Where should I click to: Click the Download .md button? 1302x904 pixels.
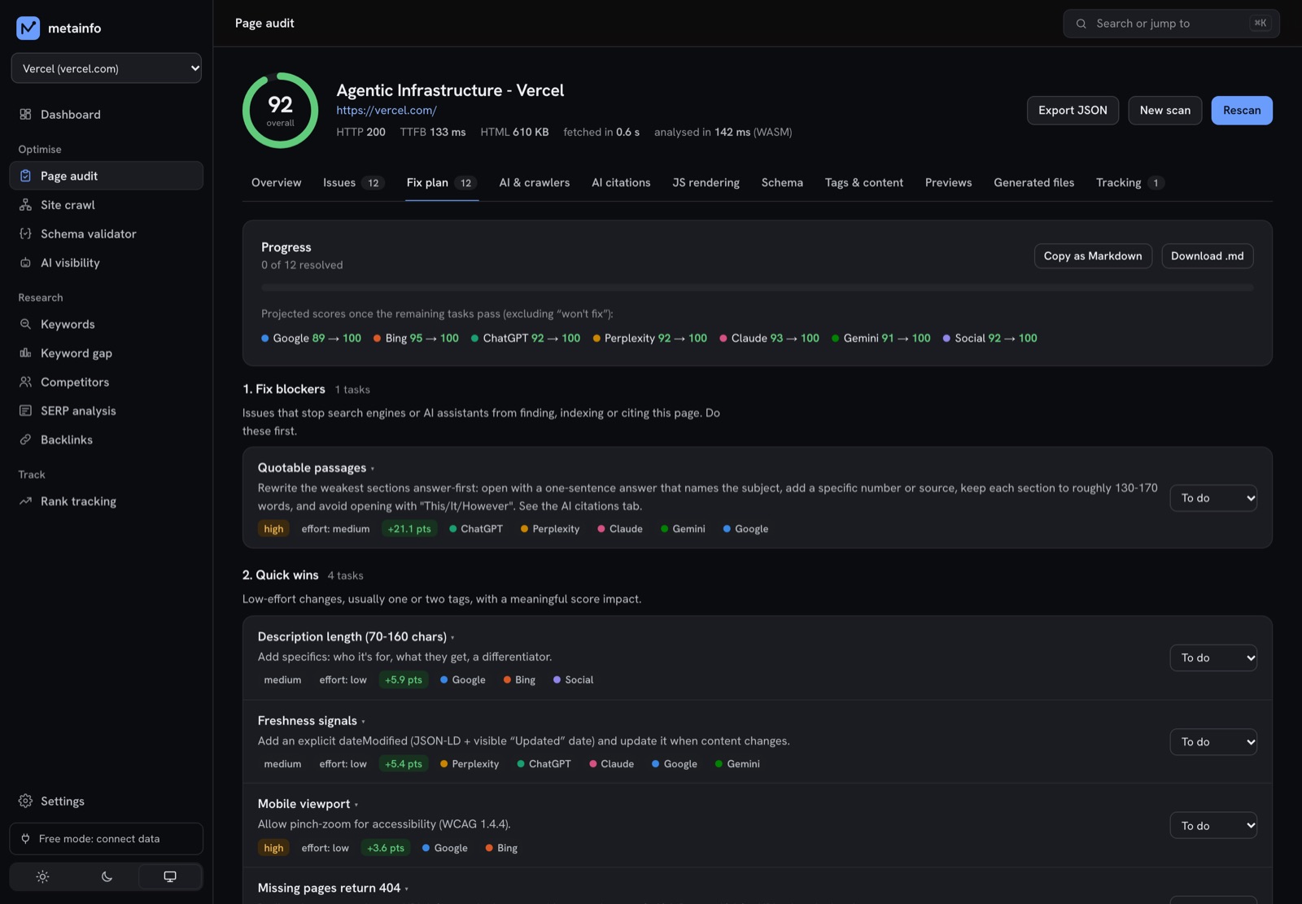(x=1208, y=256)
